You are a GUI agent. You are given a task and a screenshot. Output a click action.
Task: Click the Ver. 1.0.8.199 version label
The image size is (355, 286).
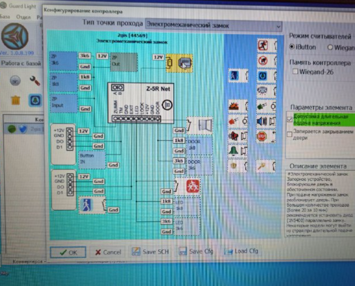(x=17, y=53)
